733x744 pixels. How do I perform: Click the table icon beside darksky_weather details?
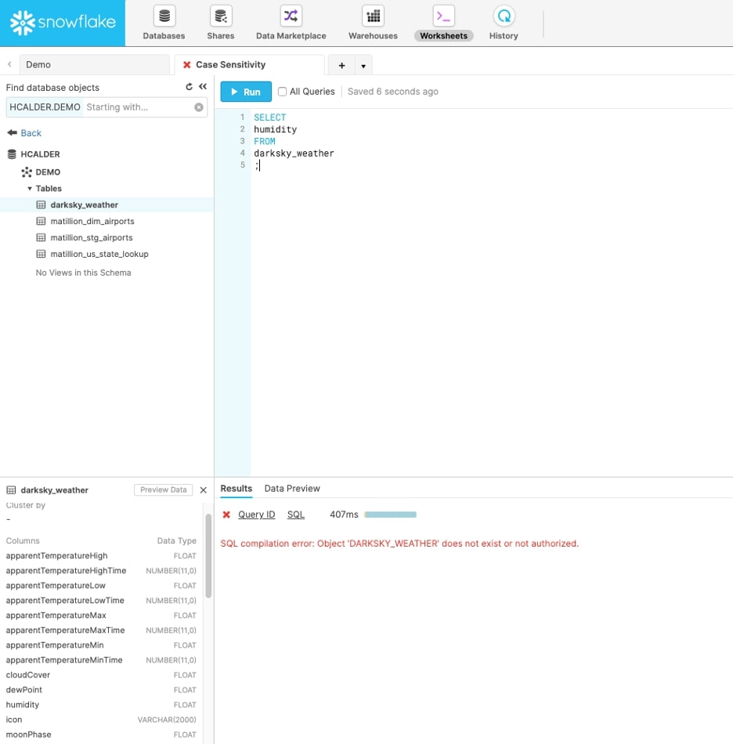(x=11, y=490)
